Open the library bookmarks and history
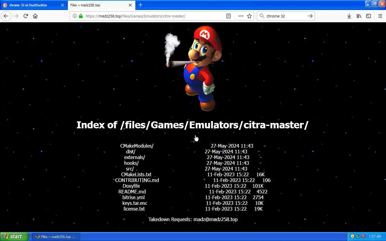The width and height of the screenshot is (386, 241). click(359, 16)
